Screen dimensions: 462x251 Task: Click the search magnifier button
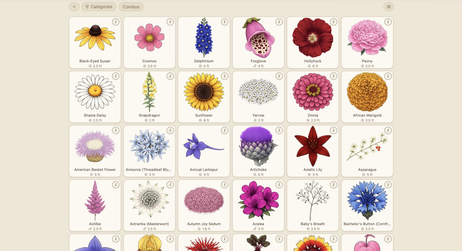tap(74, 7)
